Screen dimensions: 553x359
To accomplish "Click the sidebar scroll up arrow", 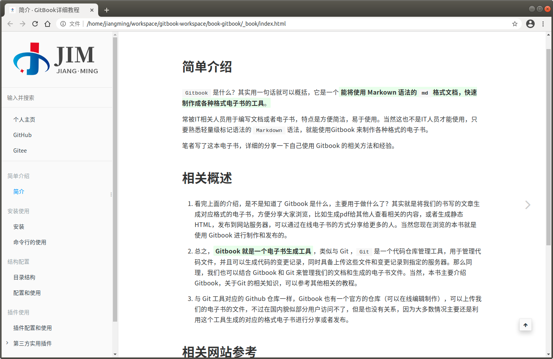I will coord(115,35).
